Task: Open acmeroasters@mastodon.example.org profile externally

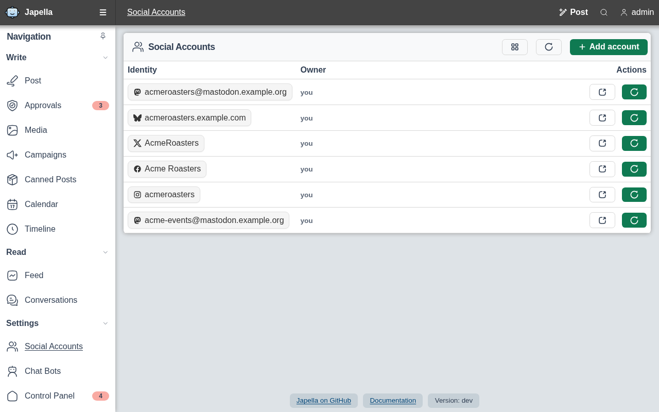Action: click(602, 92)
